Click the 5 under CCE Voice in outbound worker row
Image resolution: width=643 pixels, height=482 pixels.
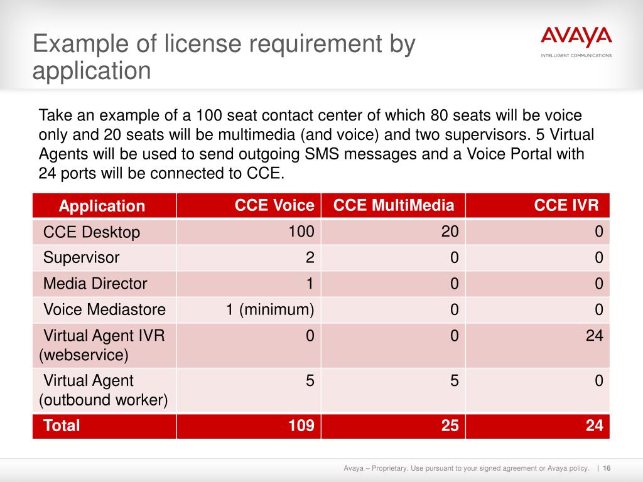click(x=310, y=381)
